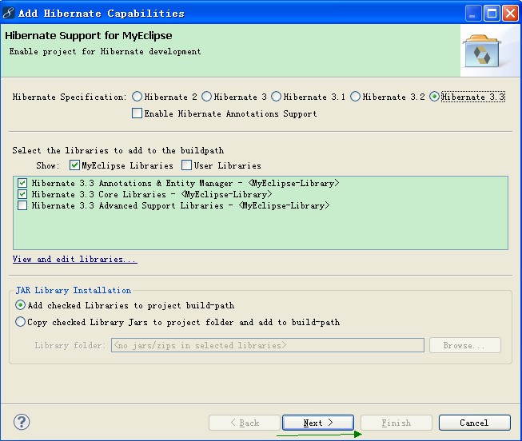Uncheck Hibernate 3.3 Annotations & Entity Manager
Image resolution: width=522 pixels, height=441 pixels.
[22, 183]
